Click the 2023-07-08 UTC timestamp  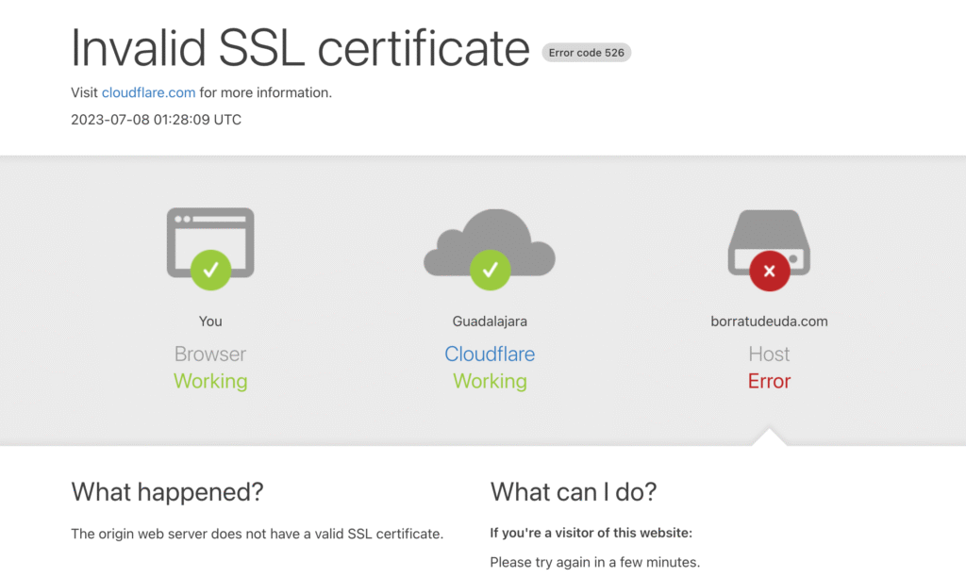tap(156, 120)
